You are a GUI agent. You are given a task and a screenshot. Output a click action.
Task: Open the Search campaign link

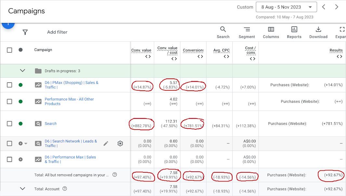[51, 124]
